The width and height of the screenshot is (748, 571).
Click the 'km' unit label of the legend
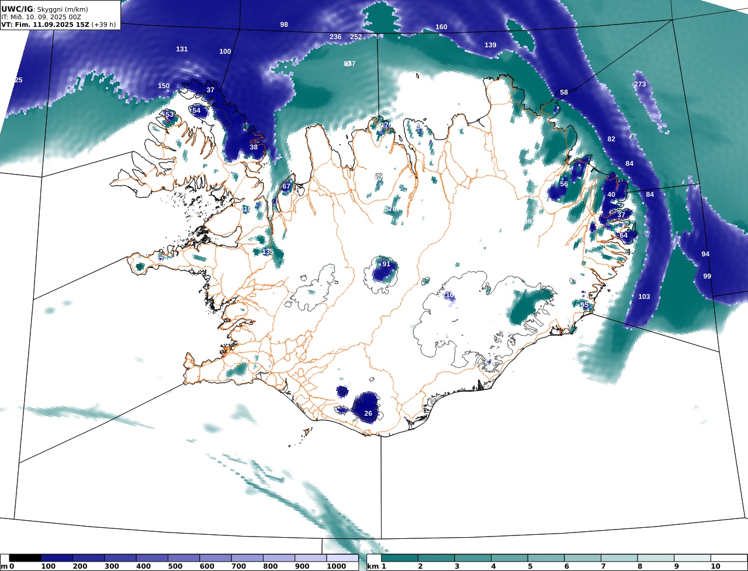point(373,566)
